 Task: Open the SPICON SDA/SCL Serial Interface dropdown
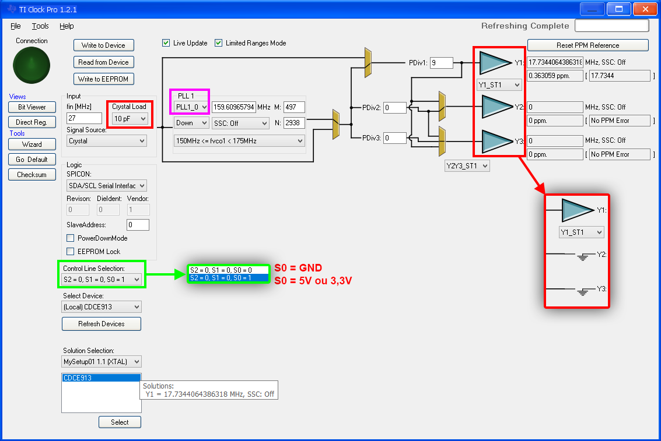(107, 186)
